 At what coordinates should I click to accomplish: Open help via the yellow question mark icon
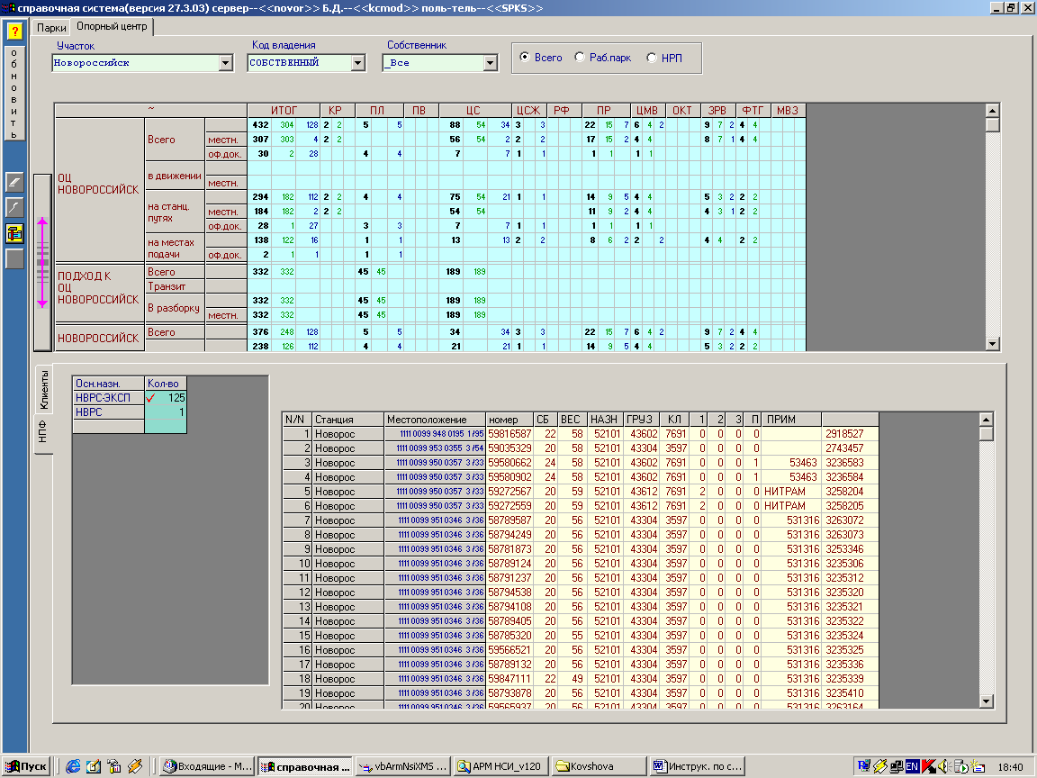(14, 32)
